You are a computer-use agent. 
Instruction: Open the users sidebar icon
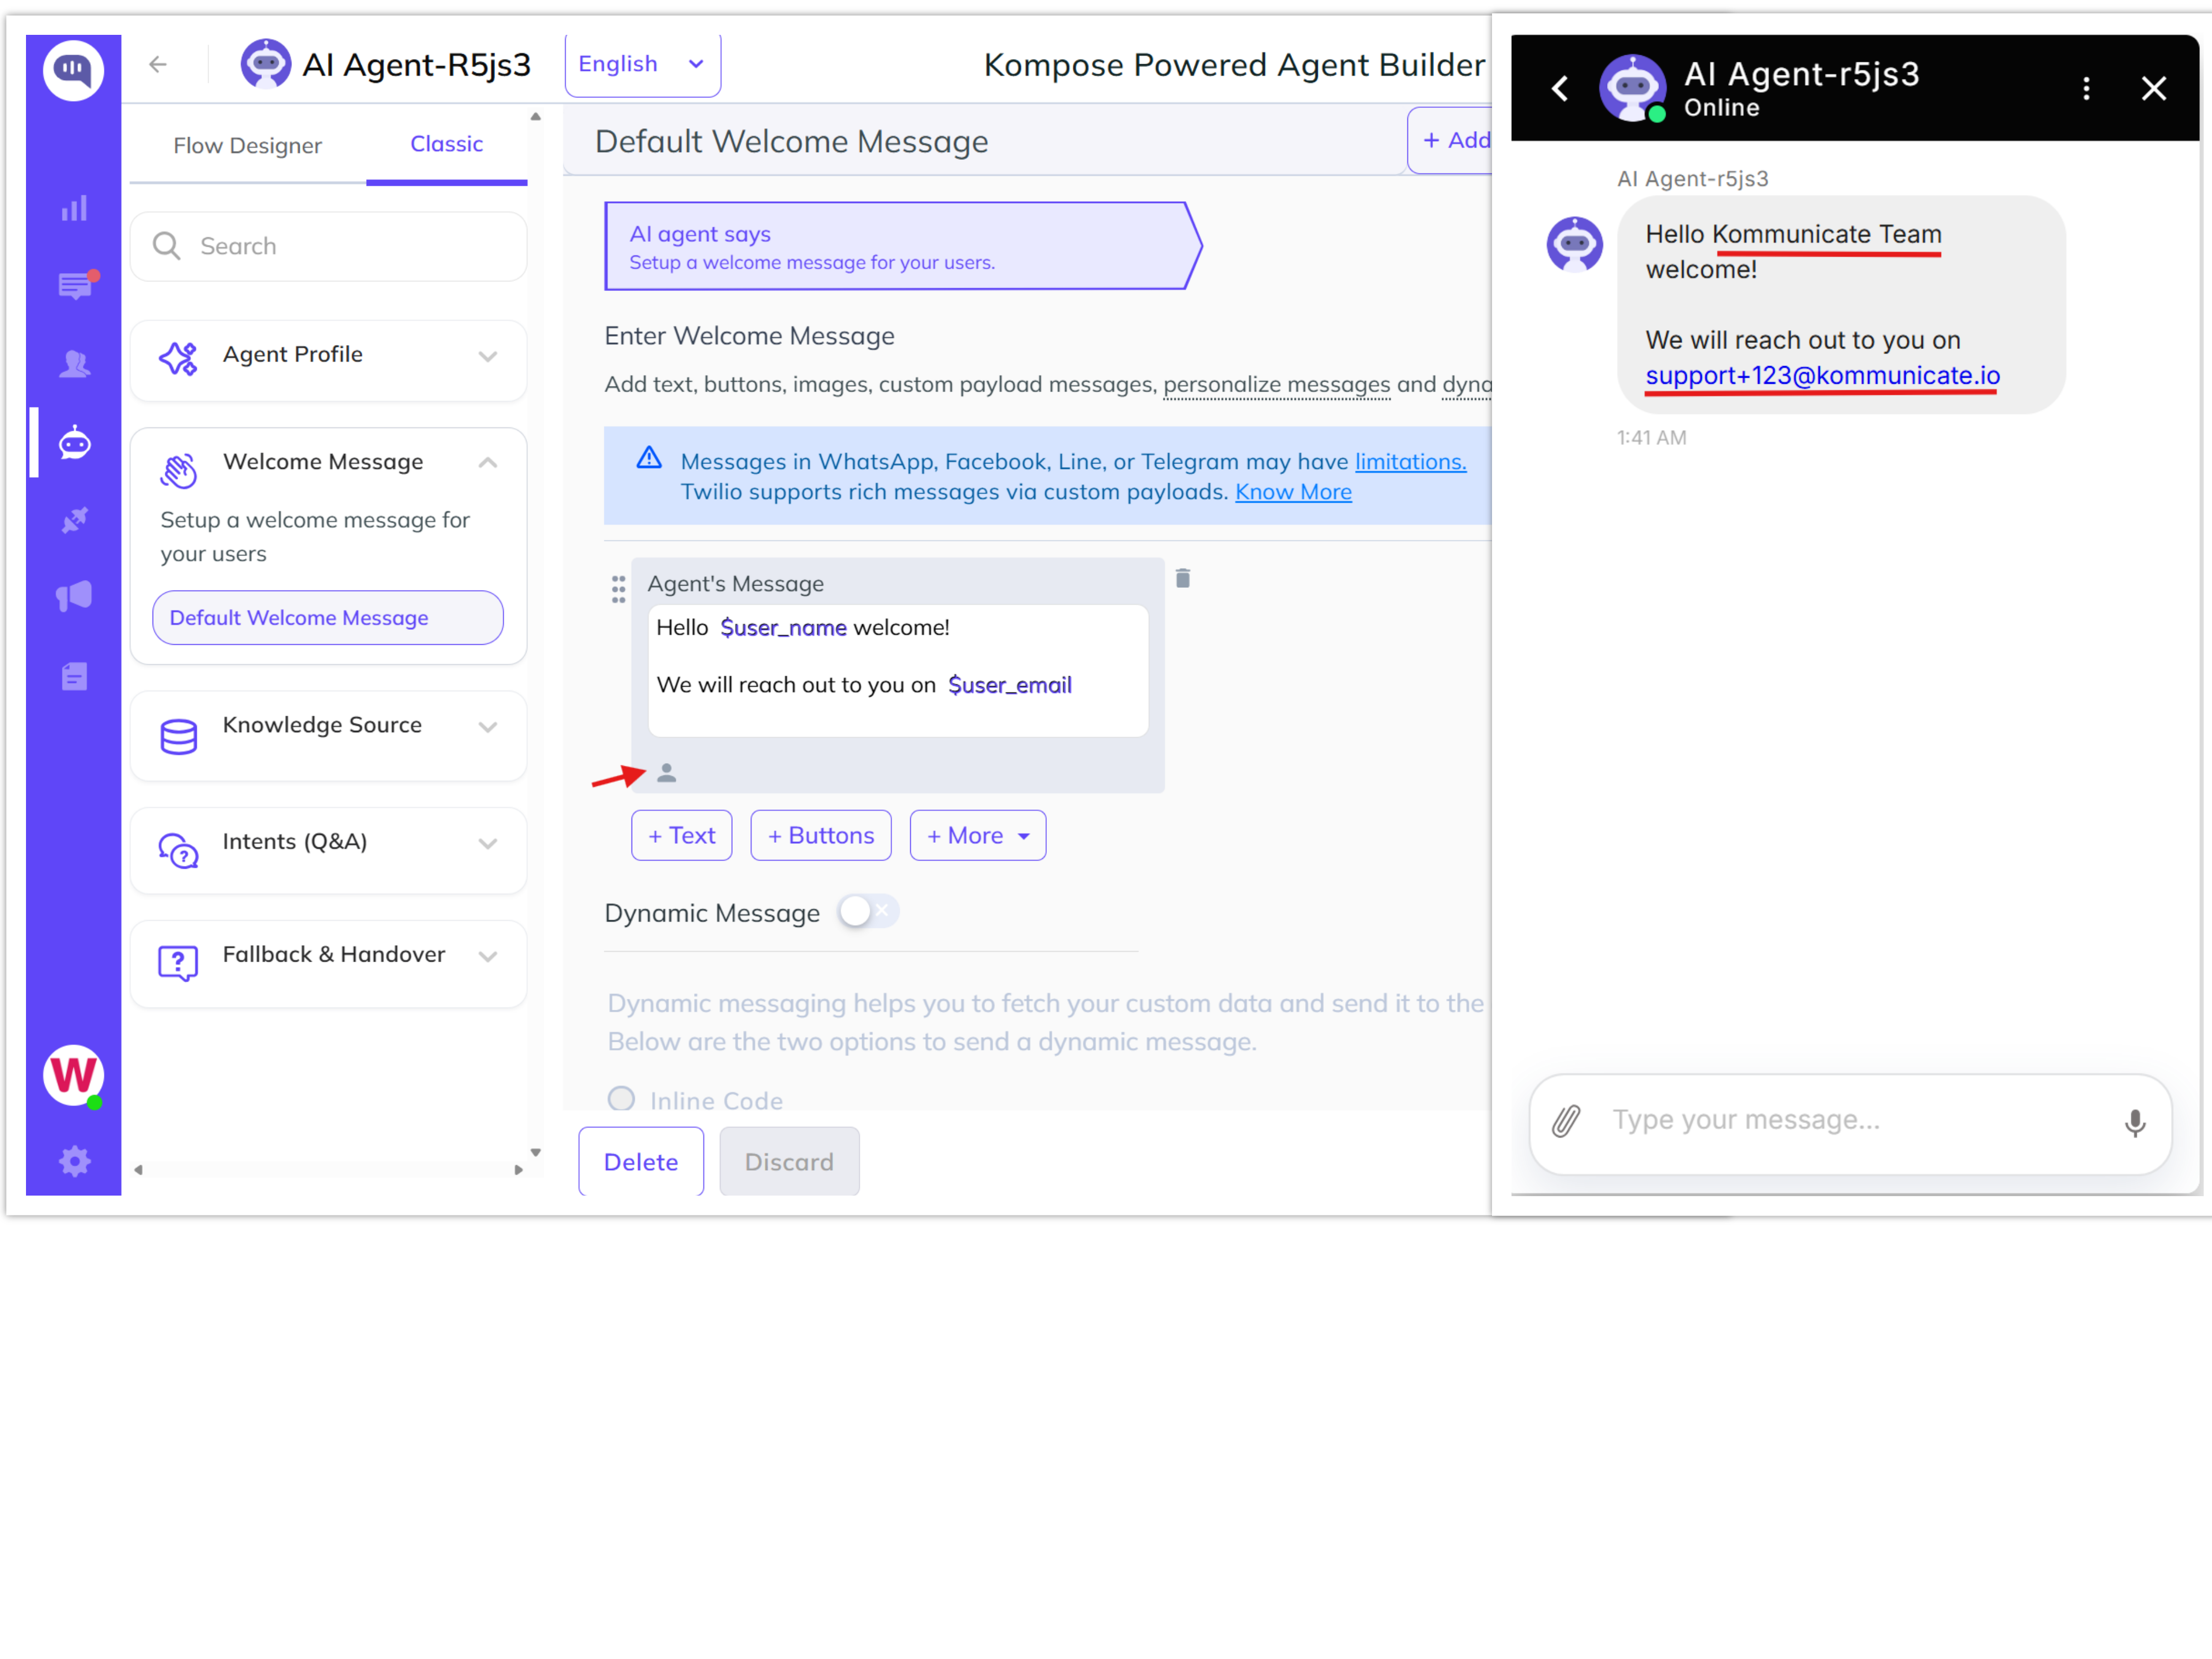[74, 363]
